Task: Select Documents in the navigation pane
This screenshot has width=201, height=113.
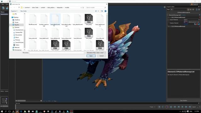Action: click(19, 35)
